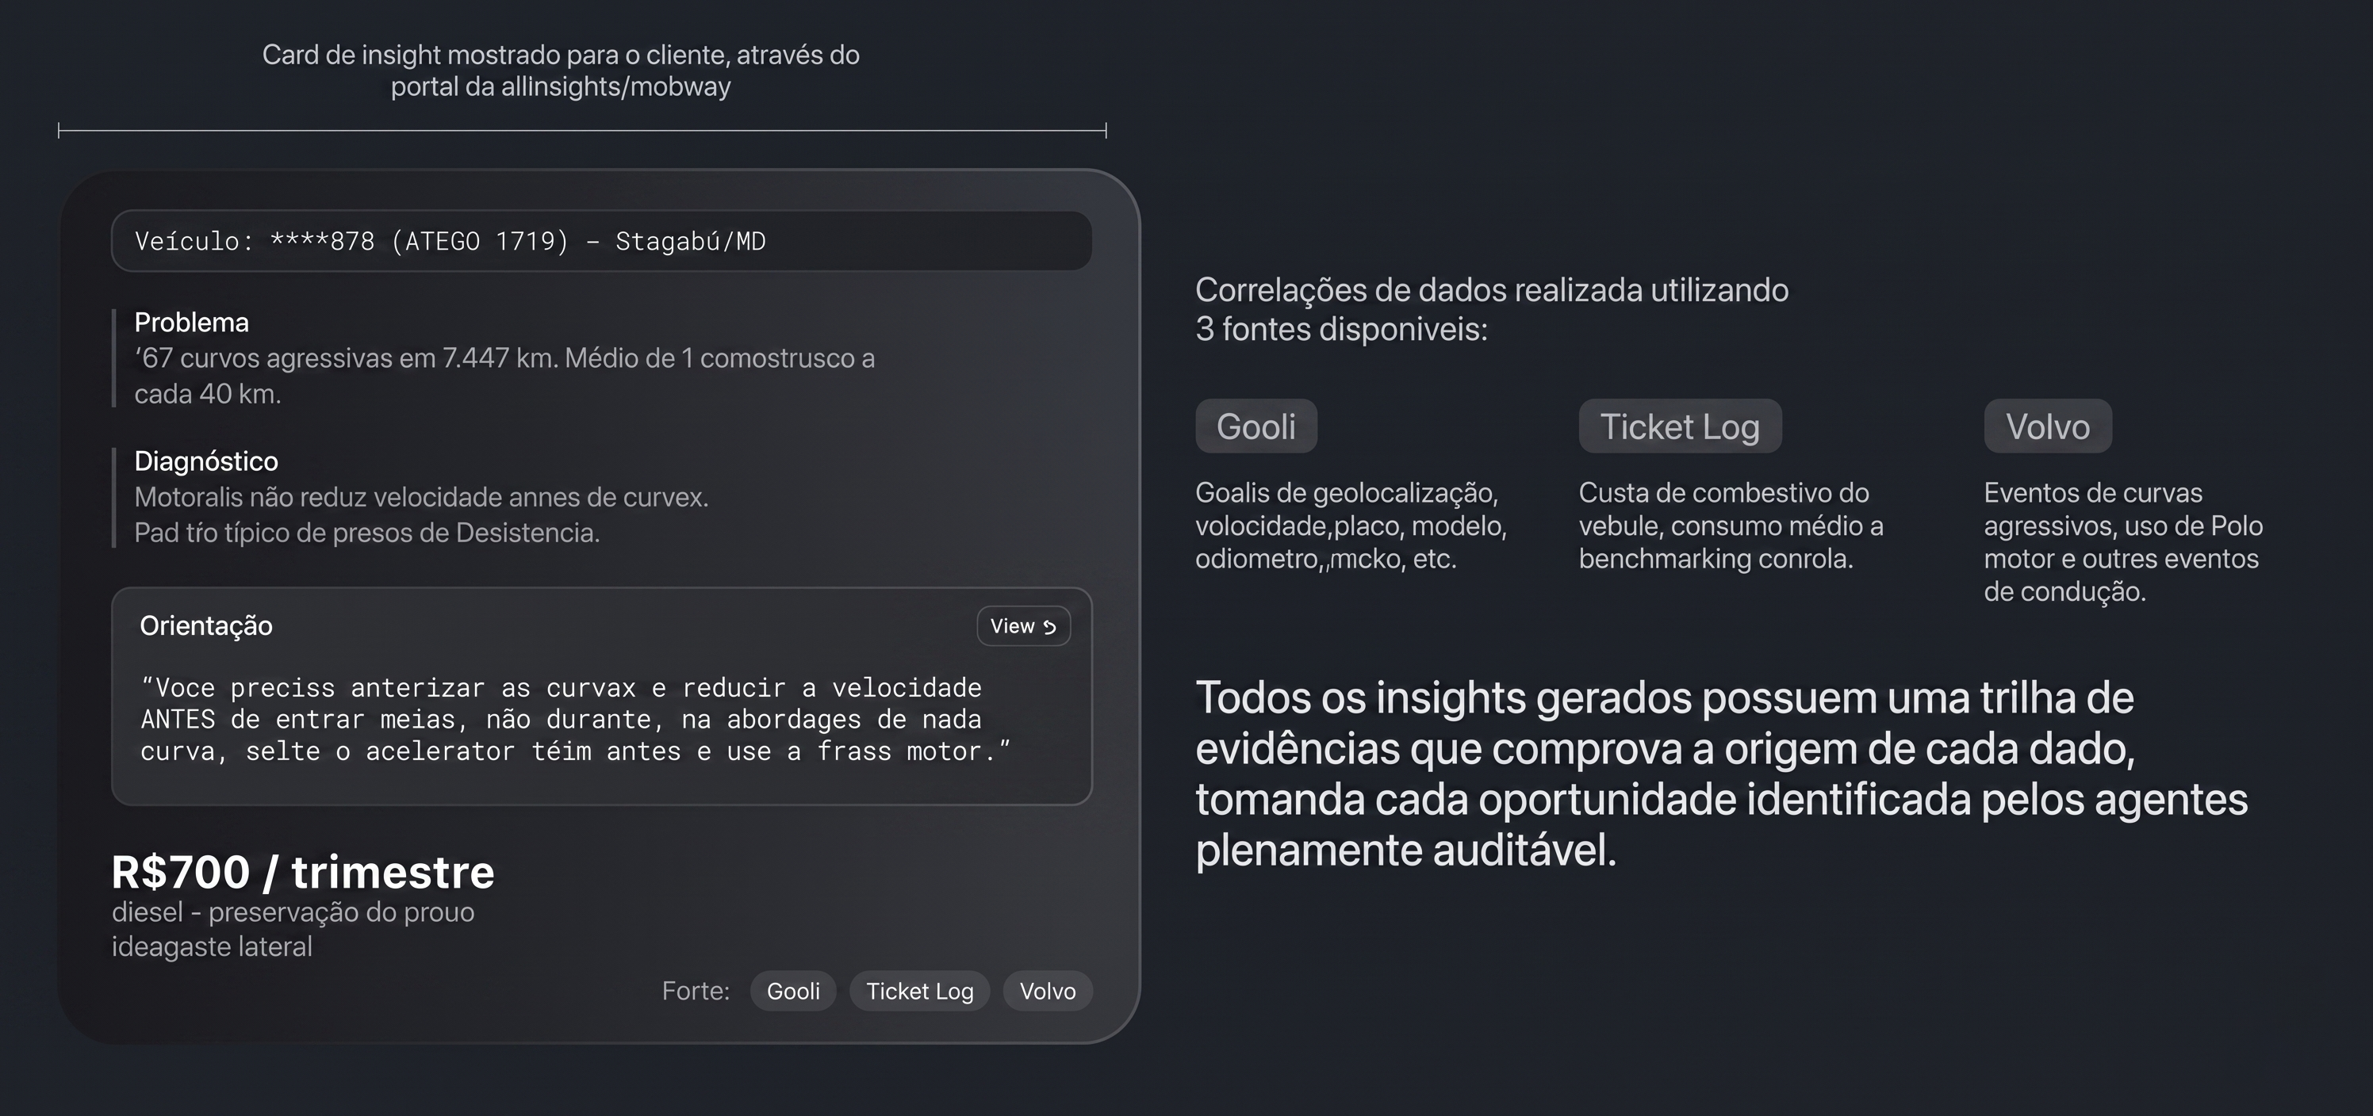Screen dimensions: 2373x1116
Task: Click the Forte: label
Action: (x=696, y=991)
